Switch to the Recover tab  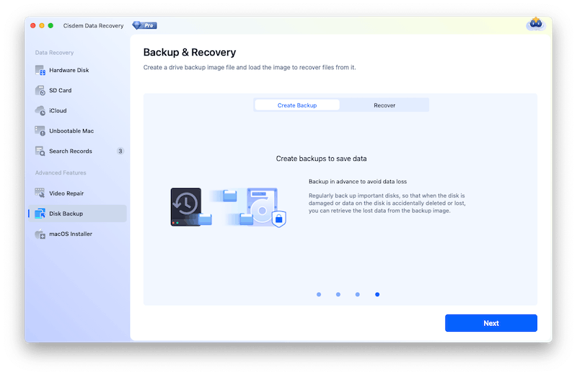pyautogui.click(x=384, y=105)
